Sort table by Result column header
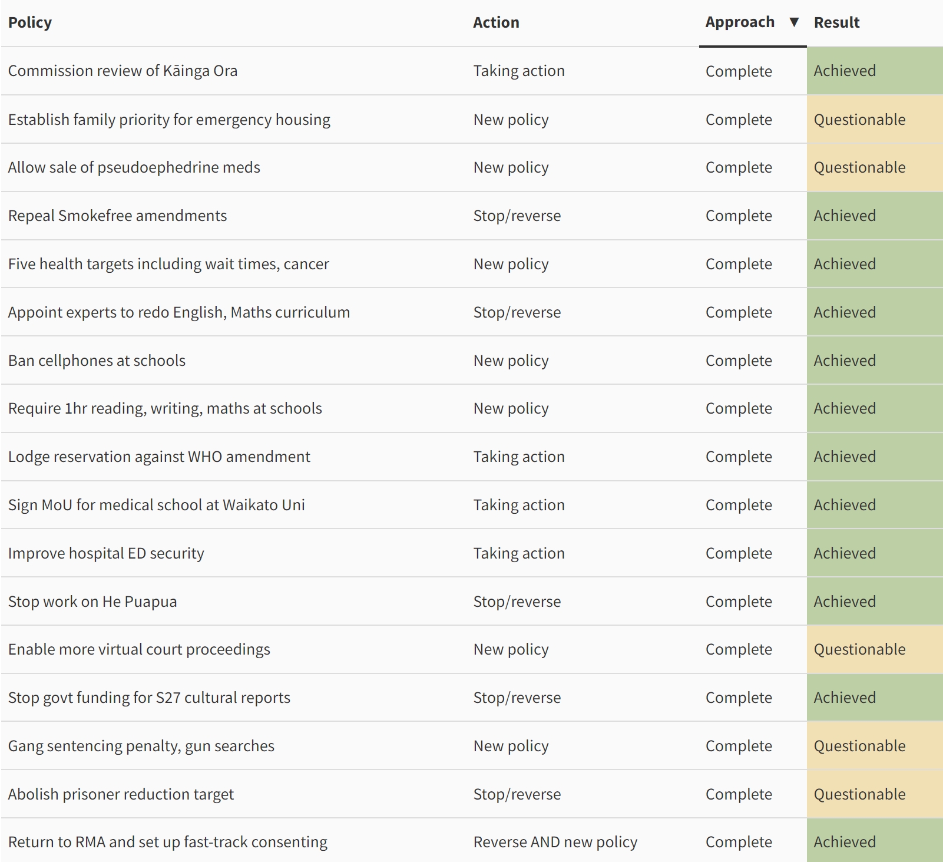Image resolution: width=943 pixels, height=862 pixels. [836, 22]
